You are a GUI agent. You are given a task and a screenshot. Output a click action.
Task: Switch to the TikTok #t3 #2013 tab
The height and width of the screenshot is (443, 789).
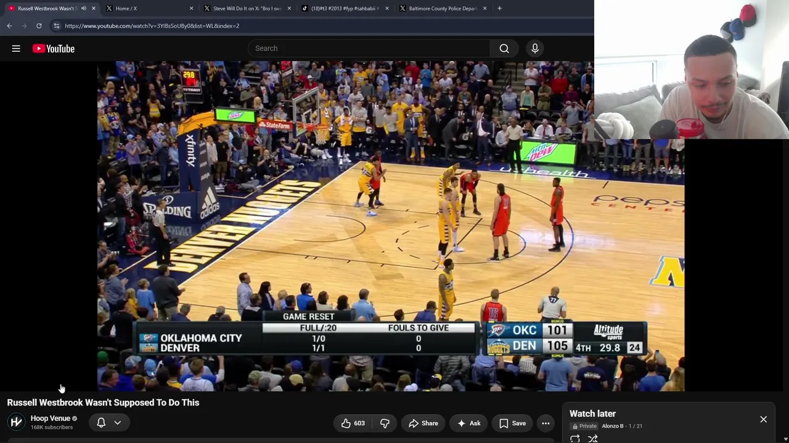(x=345, y=9)
